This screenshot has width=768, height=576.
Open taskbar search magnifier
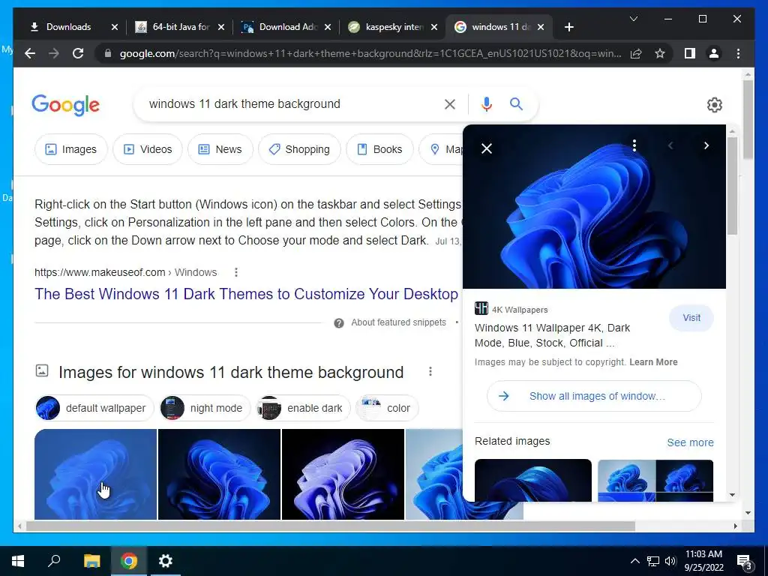click(54, 561)
